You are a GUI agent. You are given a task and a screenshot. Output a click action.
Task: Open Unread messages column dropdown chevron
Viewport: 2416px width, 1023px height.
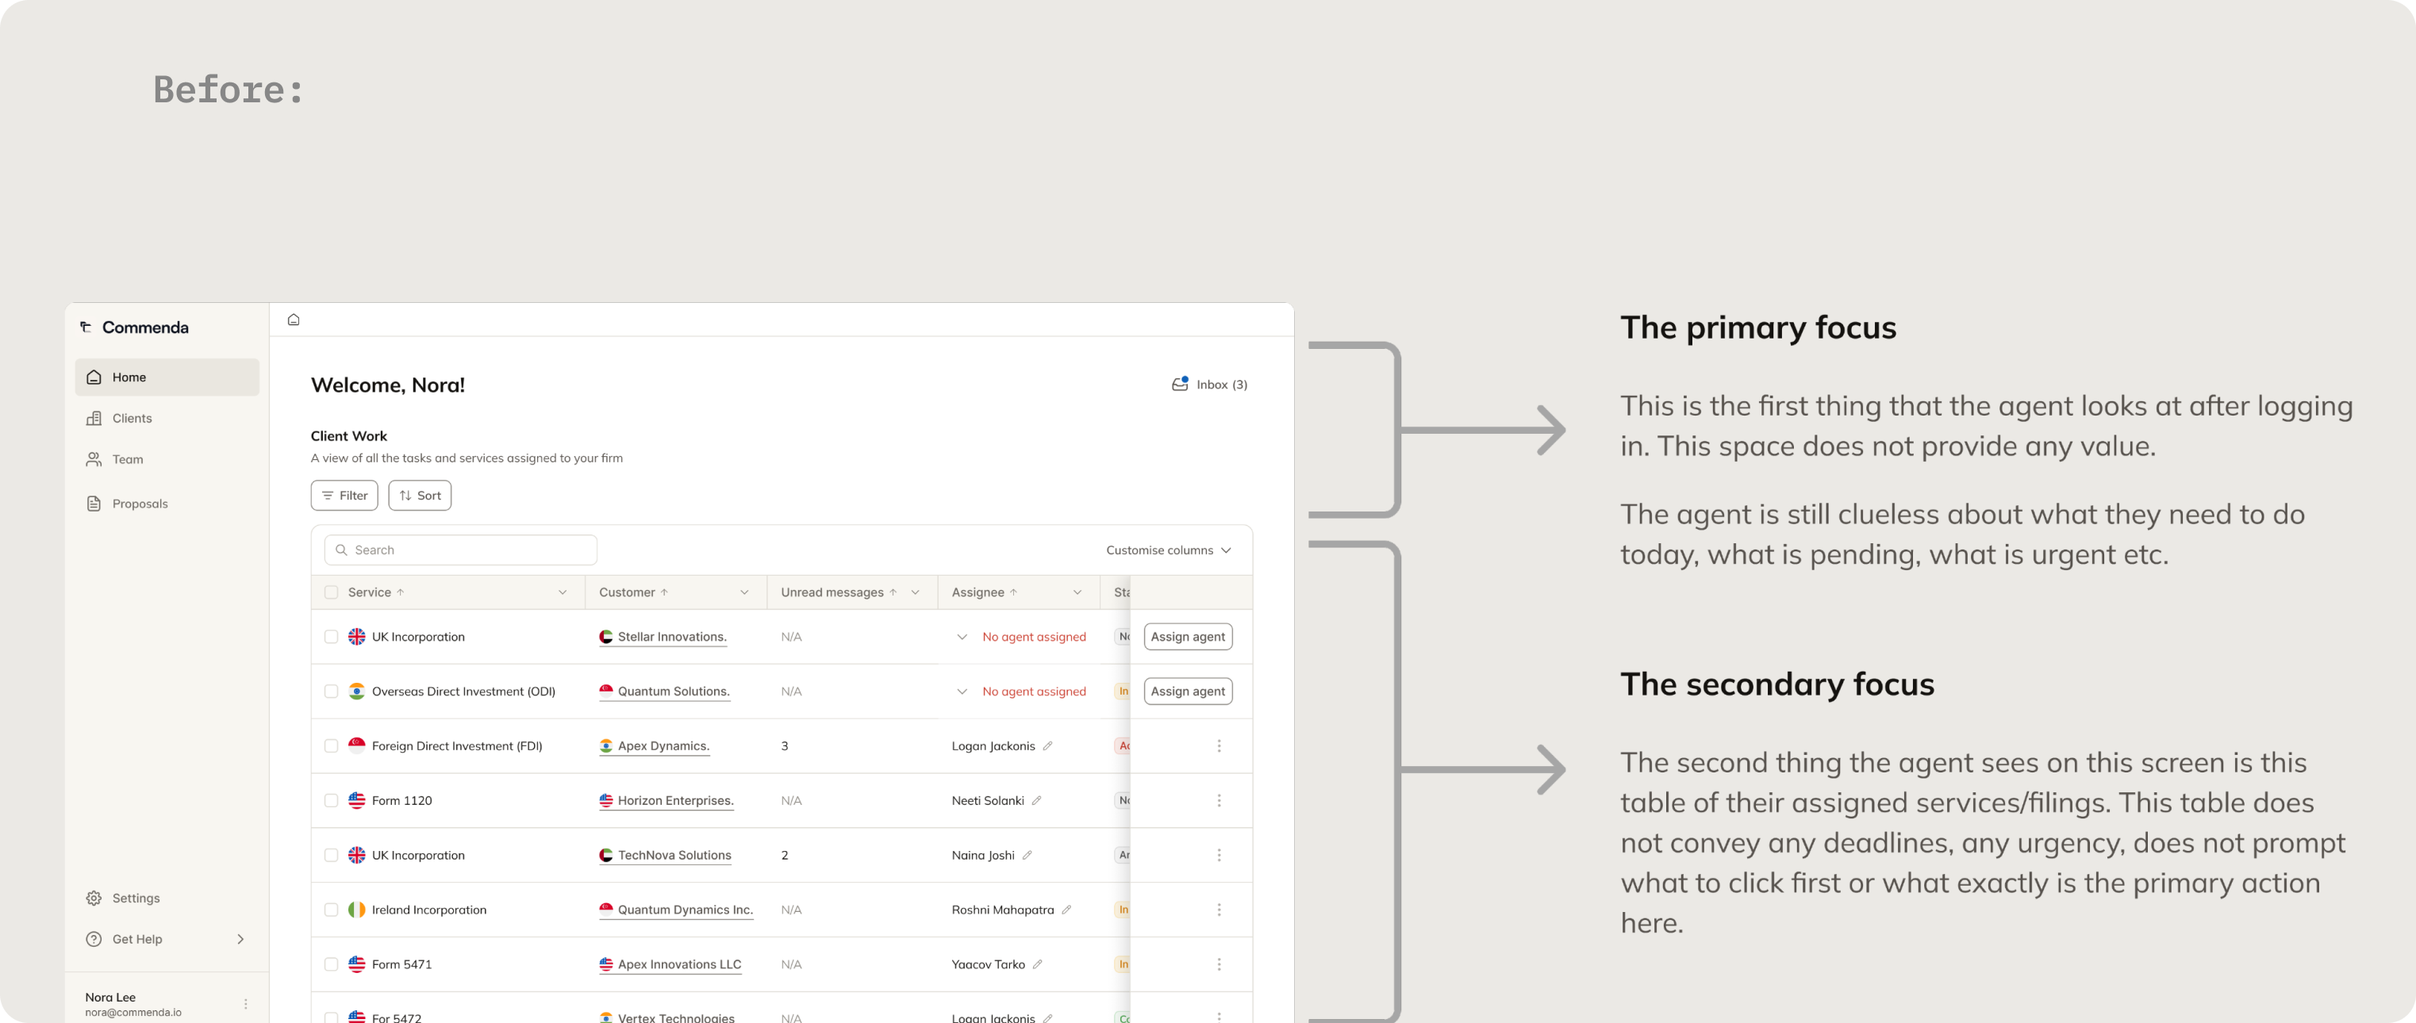[x=916, y=592]
